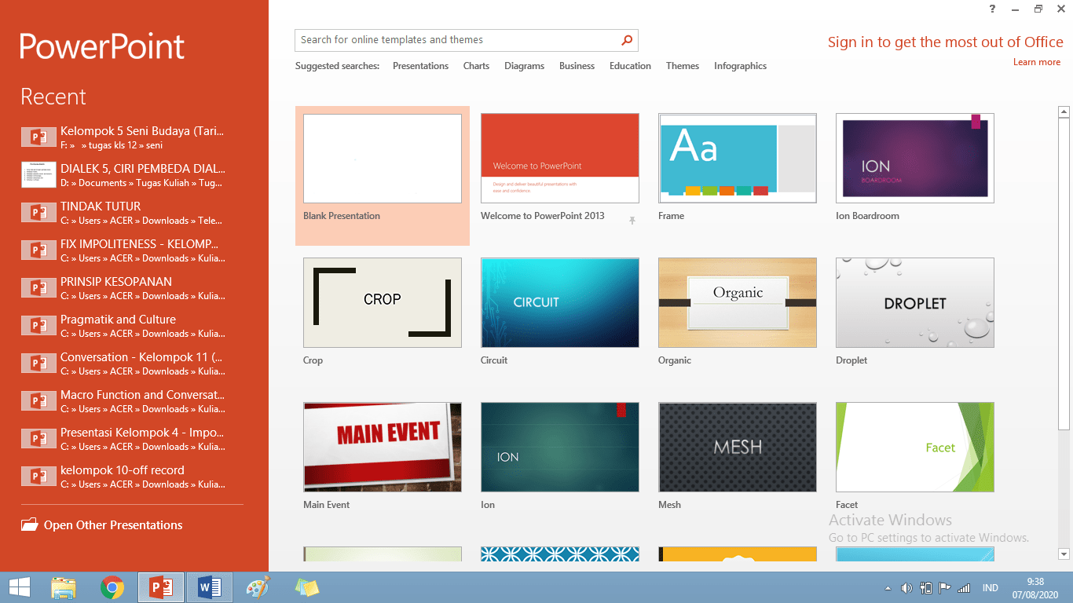Search the Charts suggested category

click(476, 66)
